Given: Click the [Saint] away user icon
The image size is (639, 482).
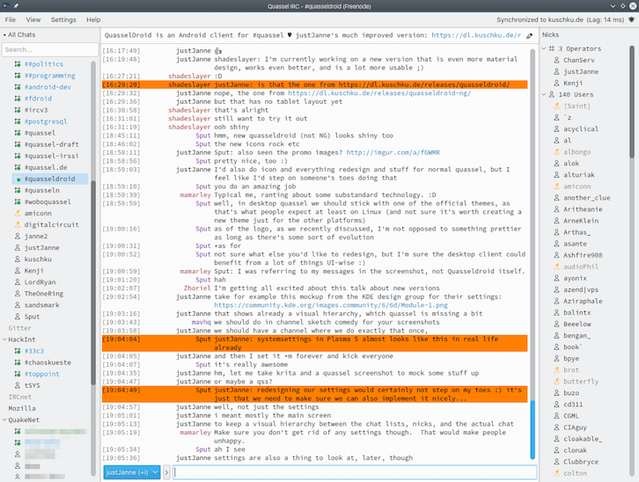Looking at the screenshot, I should coord(556,106).
